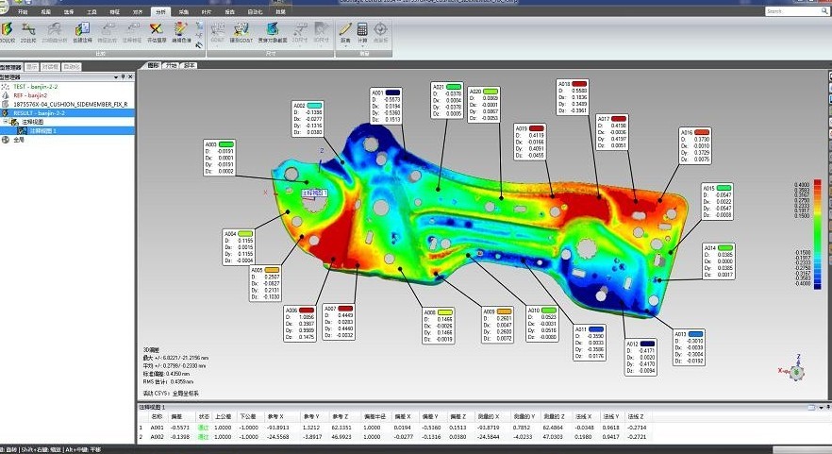
Task: Expand the 计算 dropdown arrow
Action: click(x=362, y=46)
